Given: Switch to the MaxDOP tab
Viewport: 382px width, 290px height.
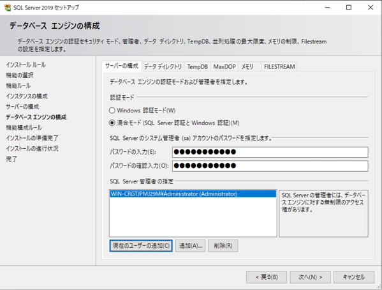Looking at the screenshot, I should (x=224, y=66).
